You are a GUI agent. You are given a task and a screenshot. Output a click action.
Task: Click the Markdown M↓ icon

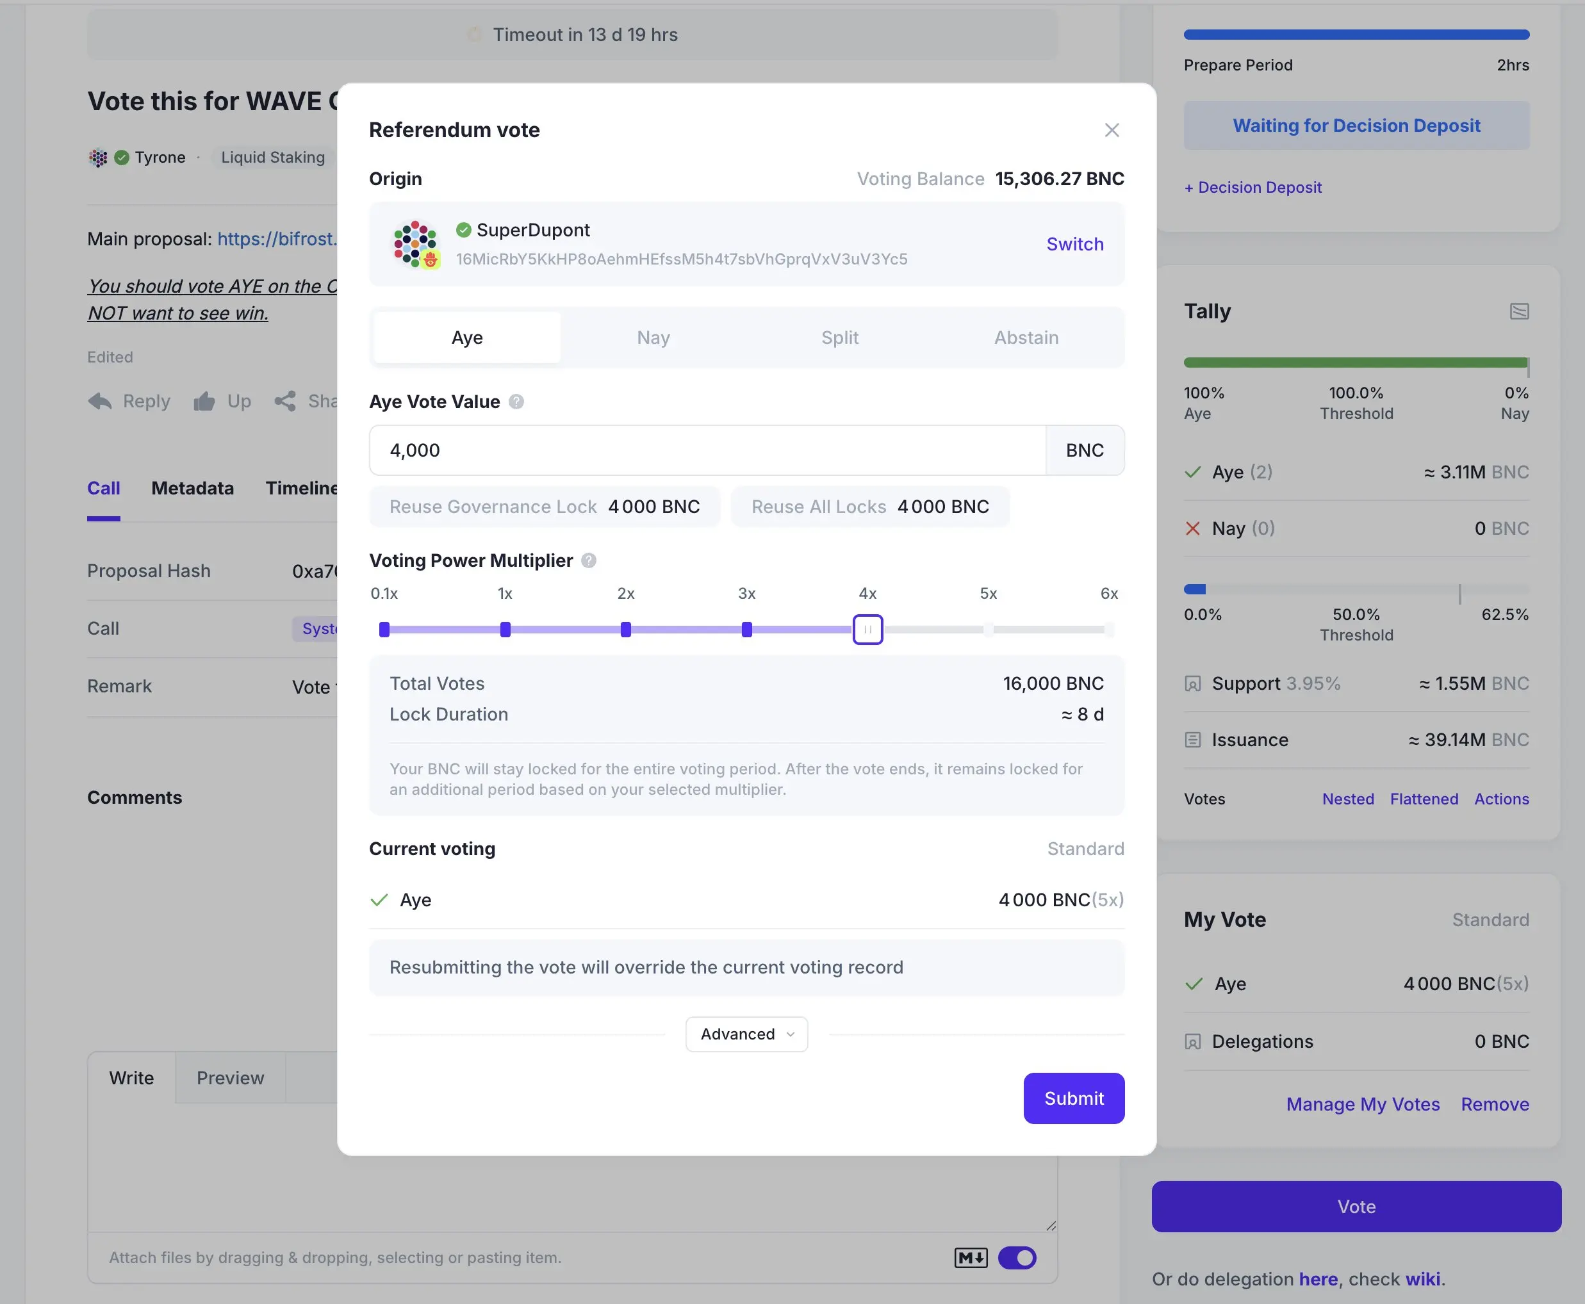971,1257
